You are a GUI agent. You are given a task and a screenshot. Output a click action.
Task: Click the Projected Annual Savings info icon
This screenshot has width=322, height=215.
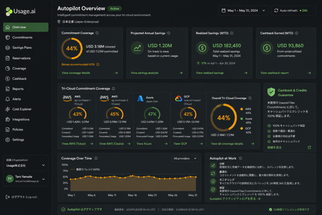pos(169,33)
